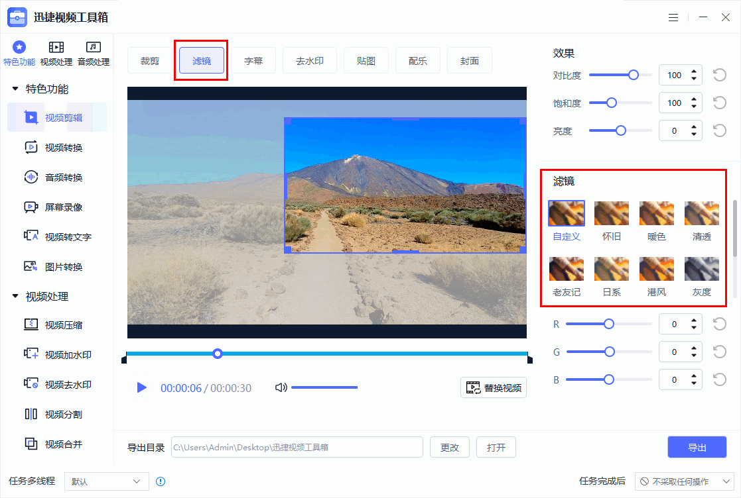Switch to the 滤镜 tab
Screen dimensions: 741x498
pyautogui.click(x=202, y=60)
